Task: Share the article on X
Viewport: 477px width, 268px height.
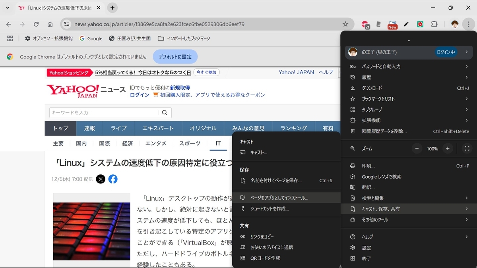Action: pos(101,179)
